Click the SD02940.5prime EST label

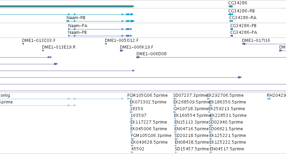226,122
